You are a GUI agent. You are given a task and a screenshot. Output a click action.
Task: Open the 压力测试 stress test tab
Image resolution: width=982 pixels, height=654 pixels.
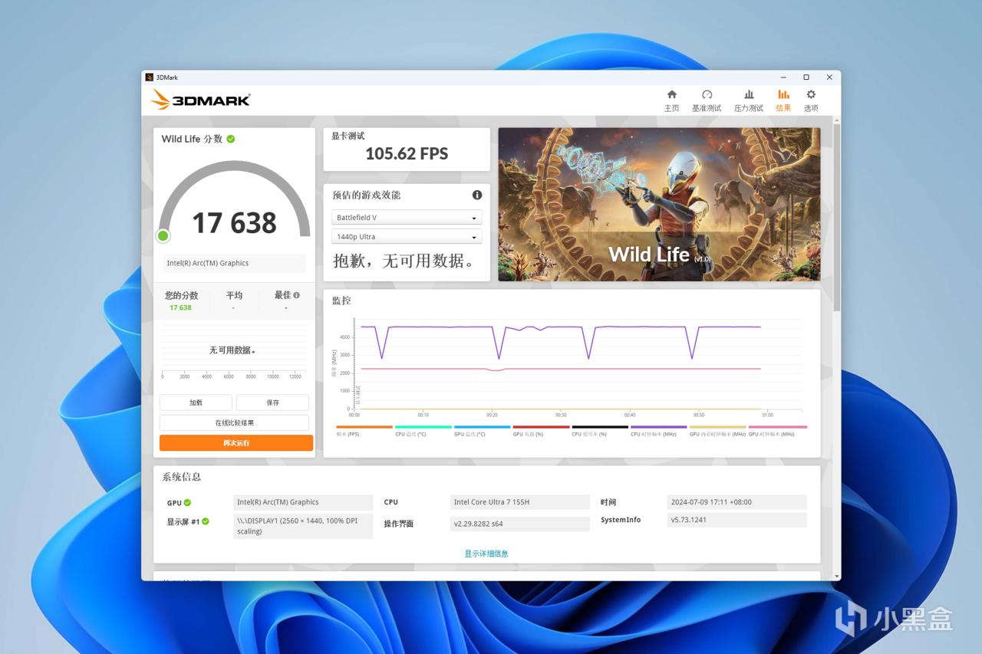(x=749, y=100)
